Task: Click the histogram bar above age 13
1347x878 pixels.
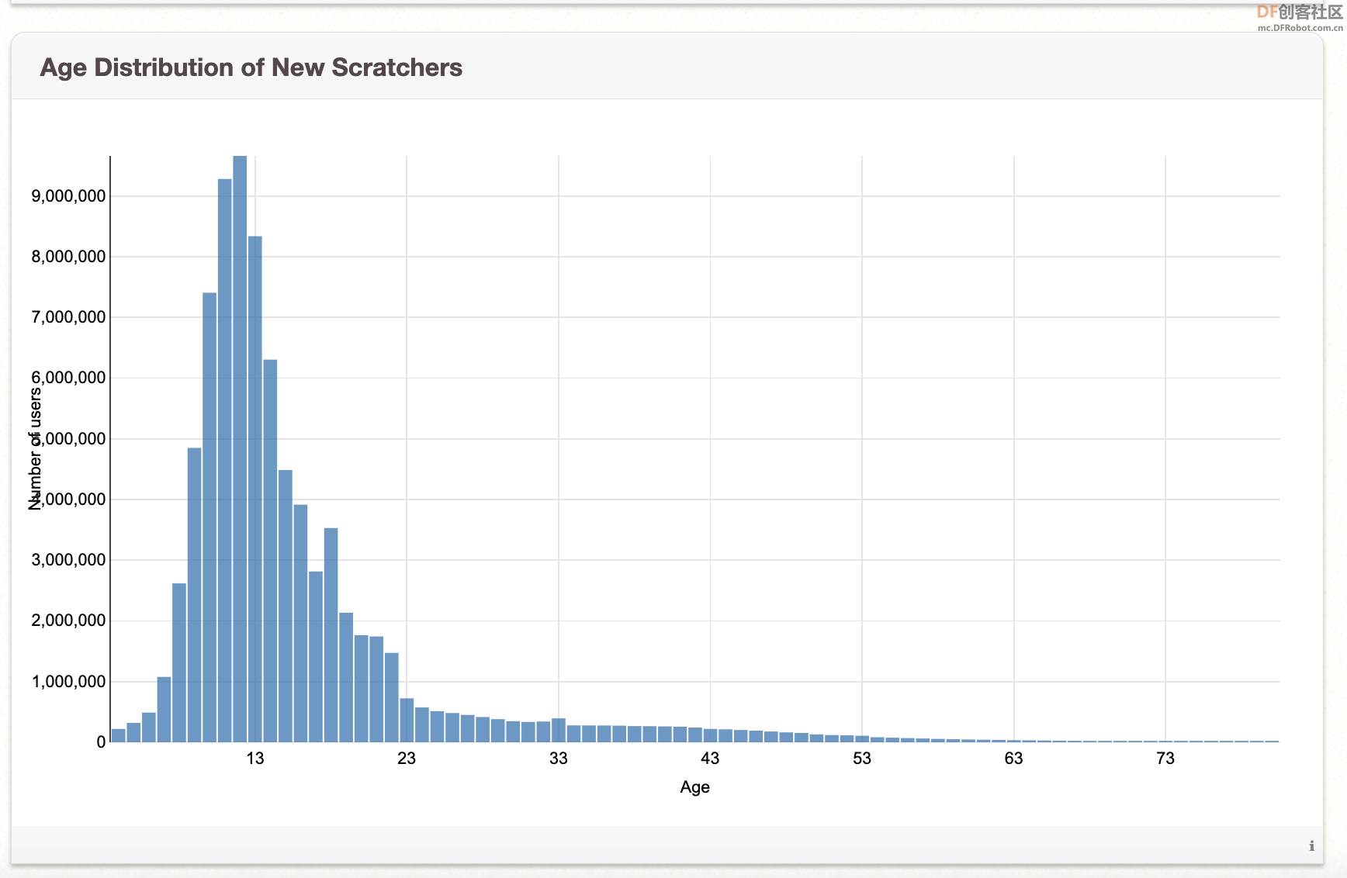Action: click(255, 489)
